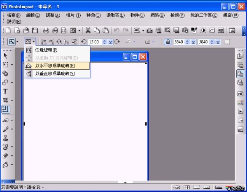Click rotate counterclockwise by degree icon
247x192 pixels.
tap(84, 42)
